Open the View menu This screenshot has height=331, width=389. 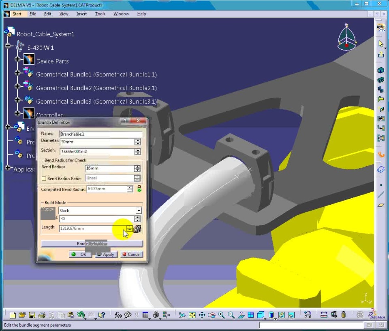point(64,14)
